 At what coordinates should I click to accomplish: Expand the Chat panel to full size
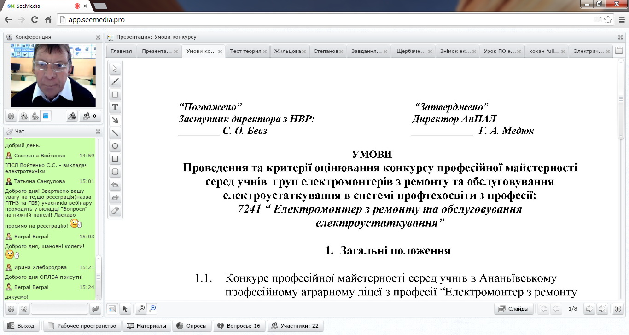(98, 131)
